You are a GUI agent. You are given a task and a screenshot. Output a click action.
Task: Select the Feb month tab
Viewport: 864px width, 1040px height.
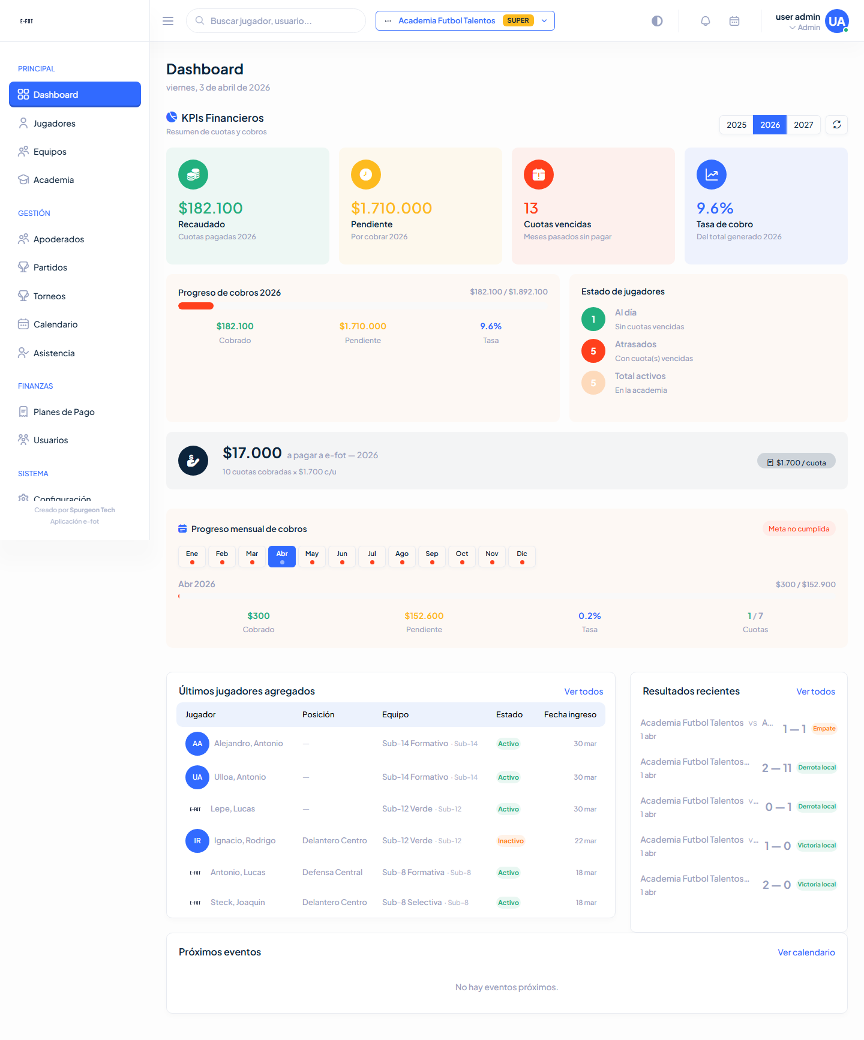coord(222,557)
